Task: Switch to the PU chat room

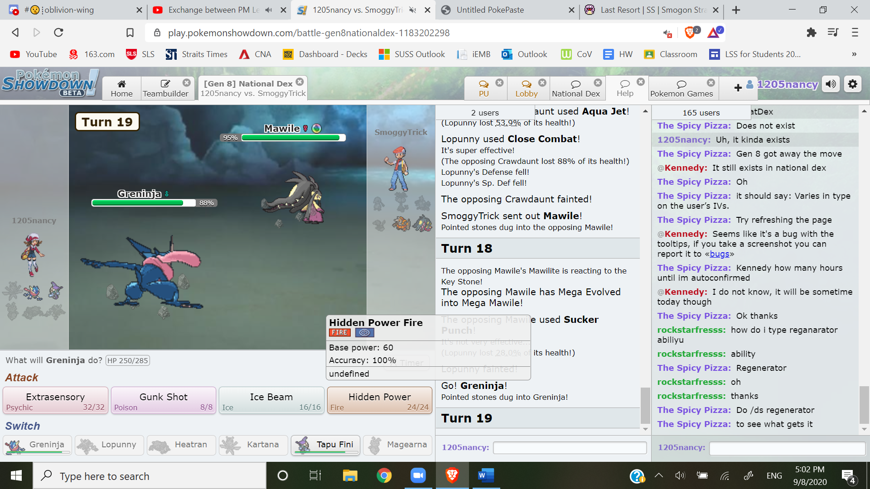Action: [x=484, y=88]
